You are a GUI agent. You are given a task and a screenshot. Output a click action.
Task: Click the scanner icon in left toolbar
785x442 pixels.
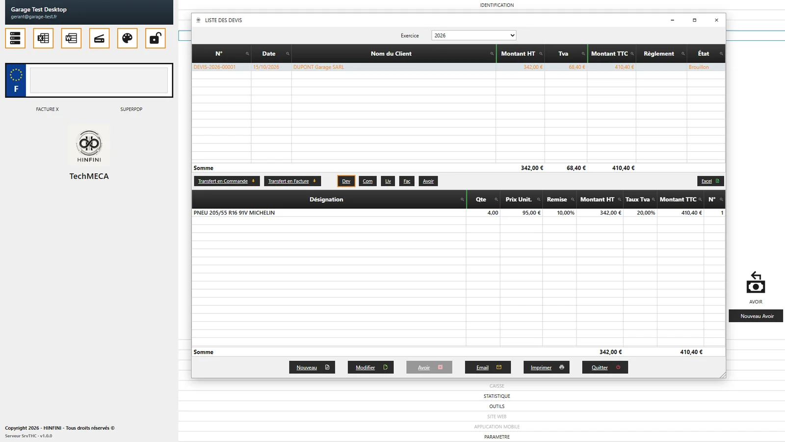[99, 38]
